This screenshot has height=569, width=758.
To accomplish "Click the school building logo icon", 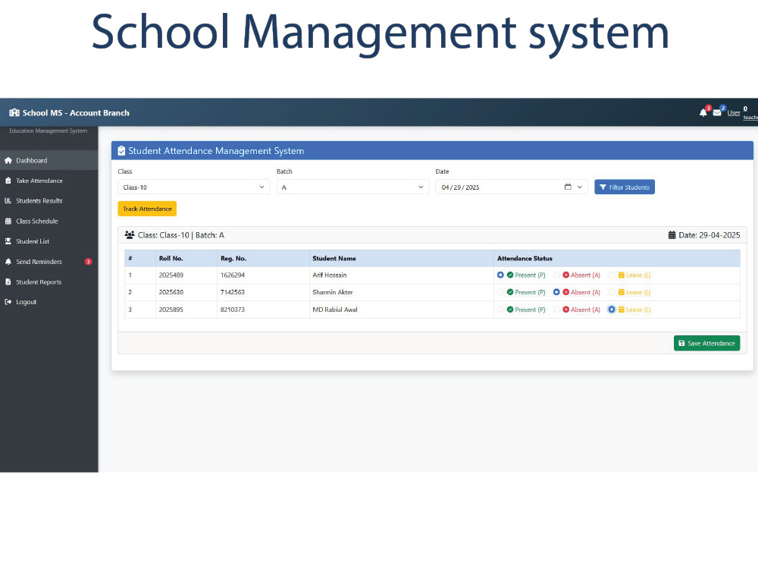I will pyautogui.click(x=14, y=113).
